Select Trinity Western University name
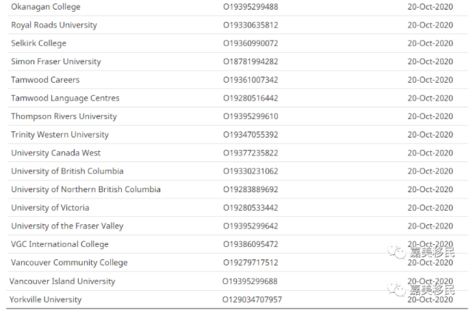 click(60, 135)
